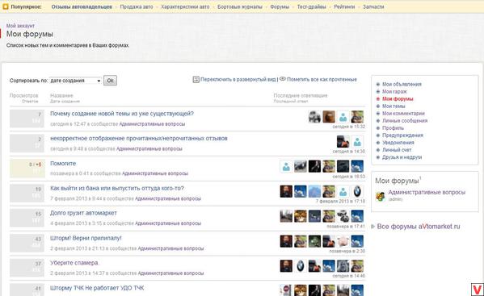Screen dimensions: 484x296
Task: Open 'Бортовые журналы' menu item
Action: pos(240,6)
